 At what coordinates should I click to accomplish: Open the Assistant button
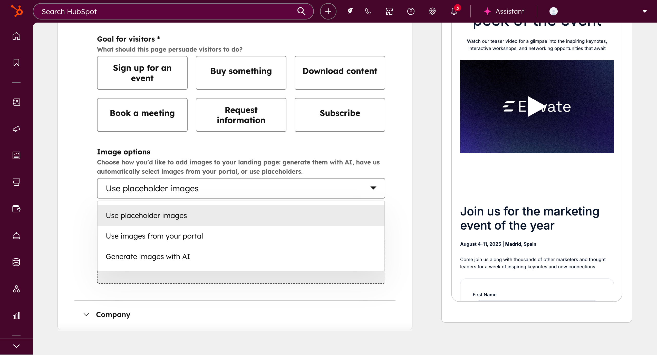[504, 11]
